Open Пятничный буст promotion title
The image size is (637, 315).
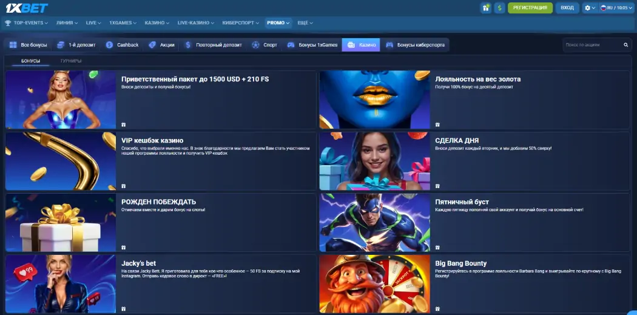coord(462,202)
